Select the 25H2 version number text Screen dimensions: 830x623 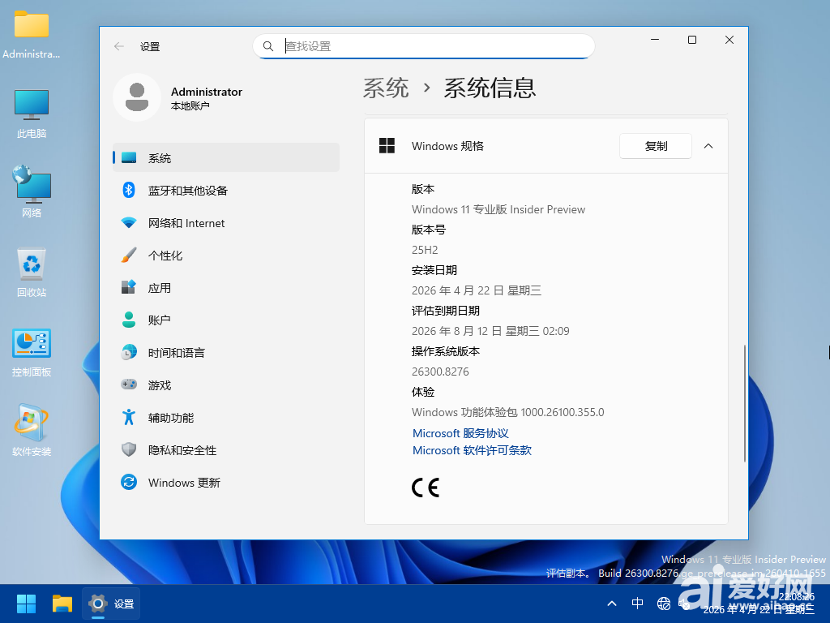point(425,250)
